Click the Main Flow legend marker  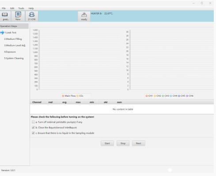click(63, 96)
